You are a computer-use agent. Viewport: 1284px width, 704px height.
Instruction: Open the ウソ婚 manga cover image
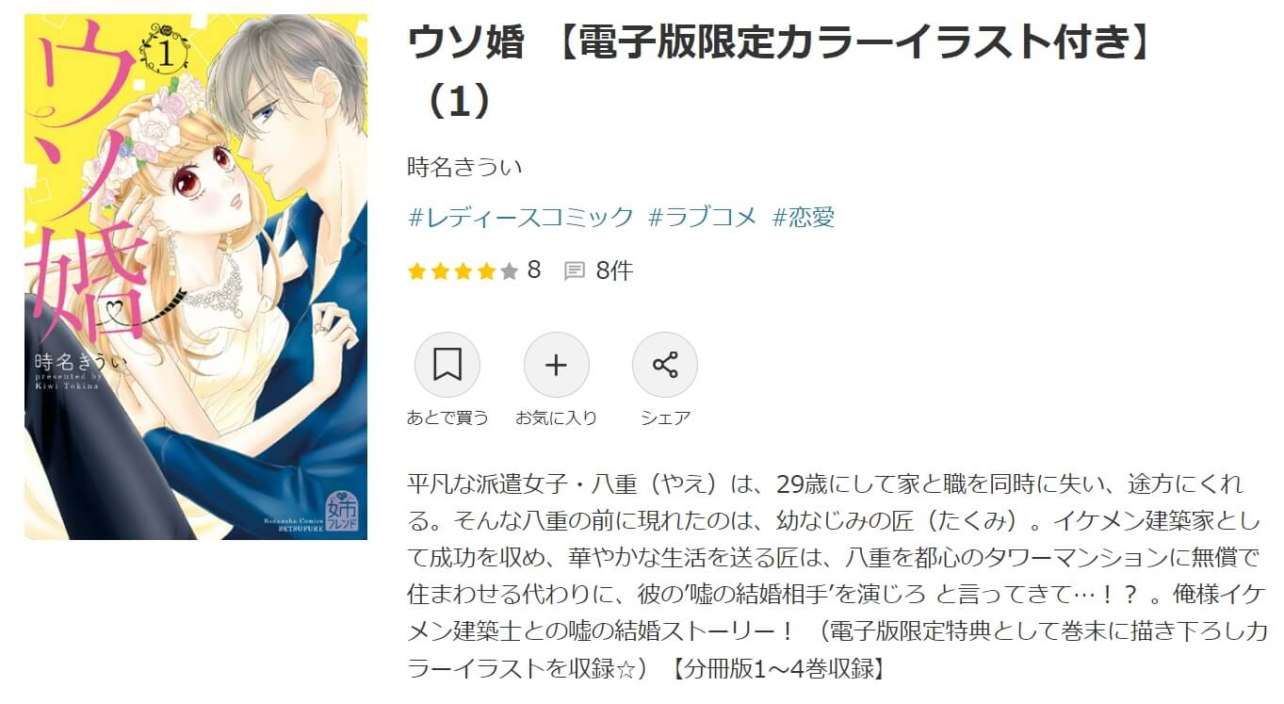tap(196, 276)
